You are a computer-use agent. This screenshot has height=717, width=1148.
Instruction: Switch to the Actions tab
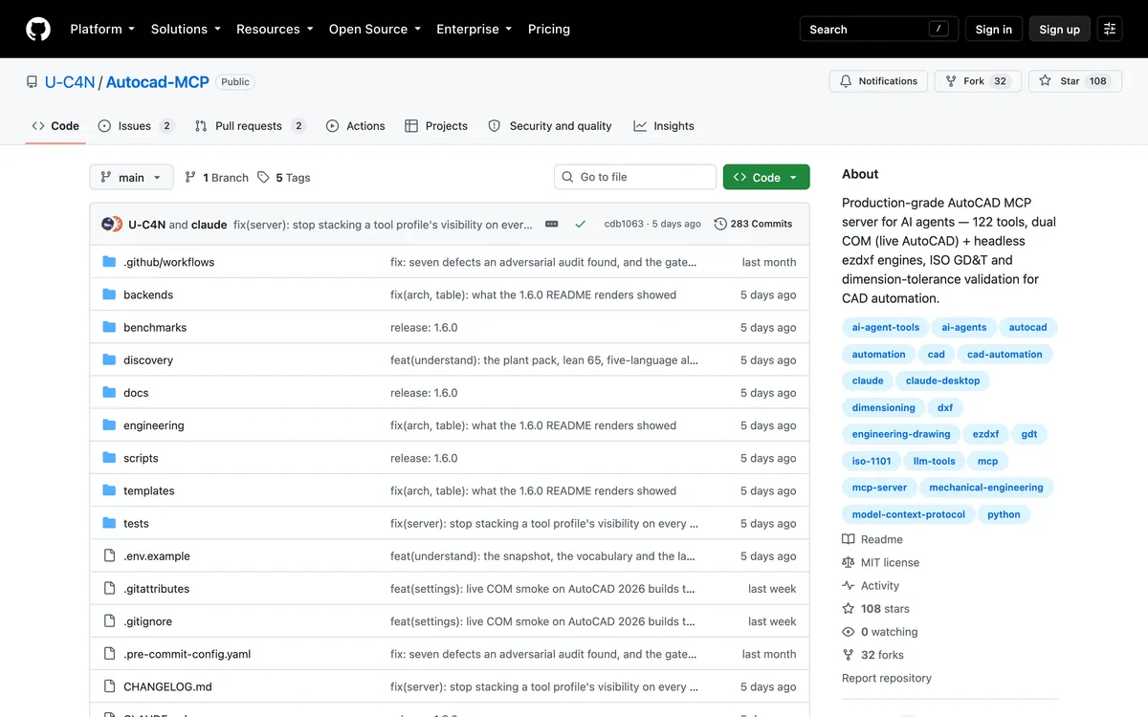point(355,126)
